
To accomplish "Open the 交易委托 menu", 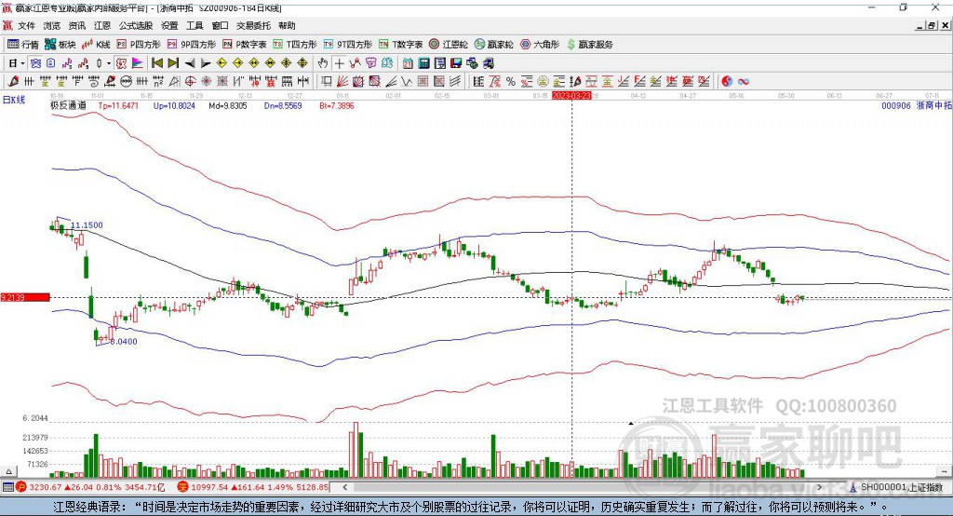I will [253, 25].
